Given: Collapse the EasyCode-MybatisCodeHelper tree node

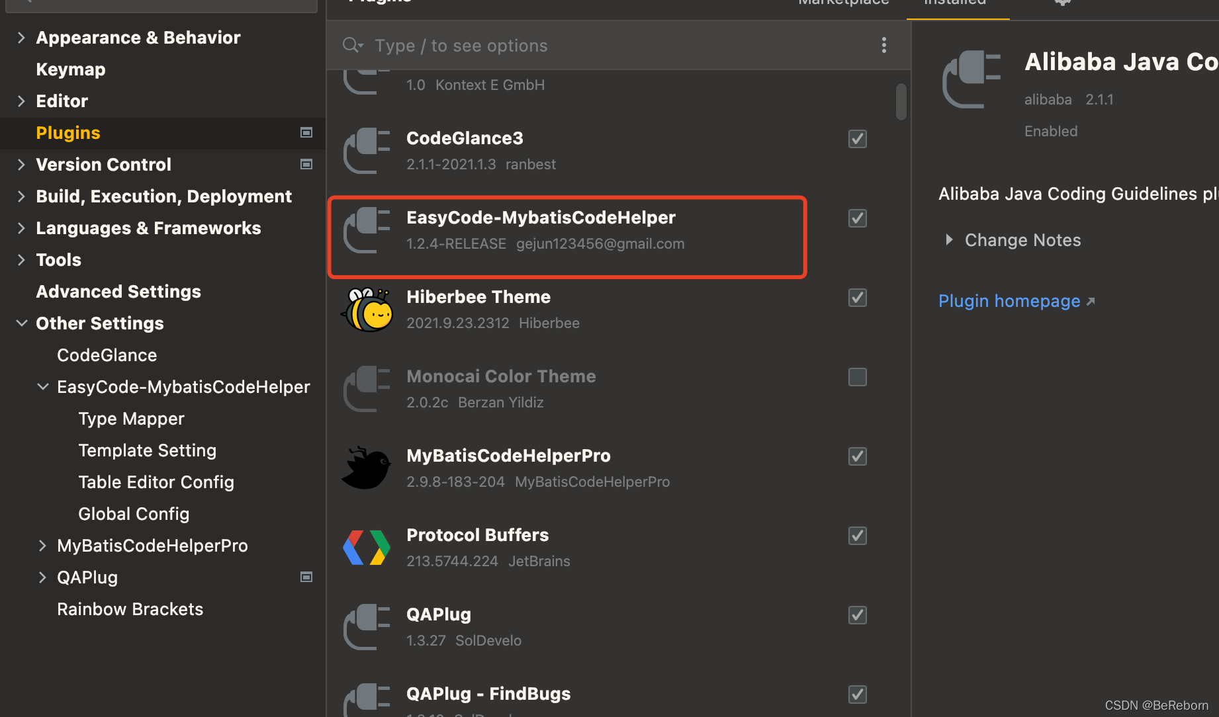Looking at the screenshot, I should [42, 387].
